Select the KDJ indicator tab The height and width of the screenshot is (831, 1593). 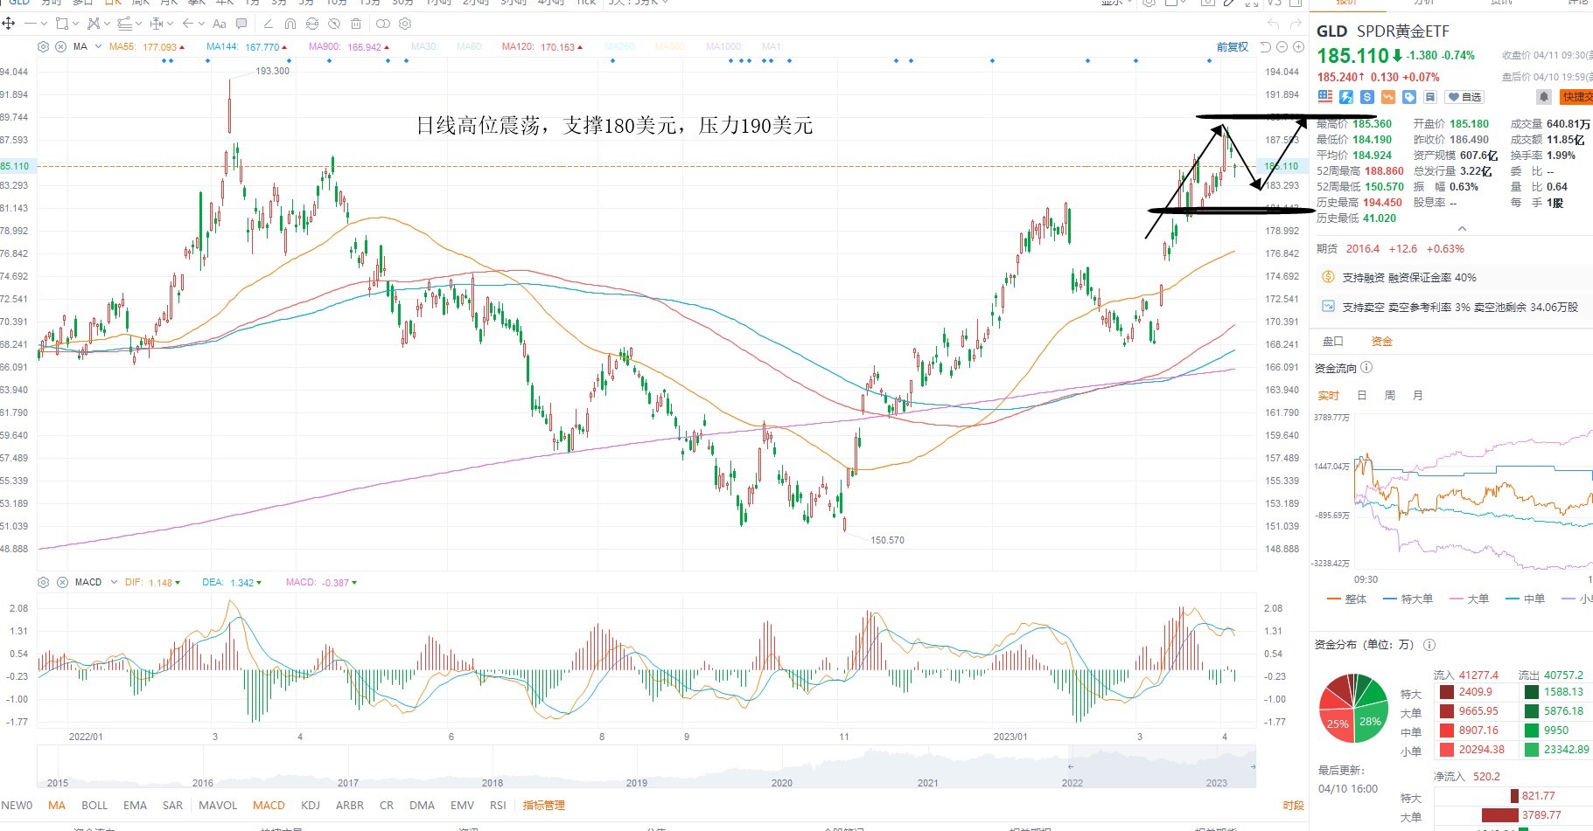pyautogui.click(x=310, y=805)
